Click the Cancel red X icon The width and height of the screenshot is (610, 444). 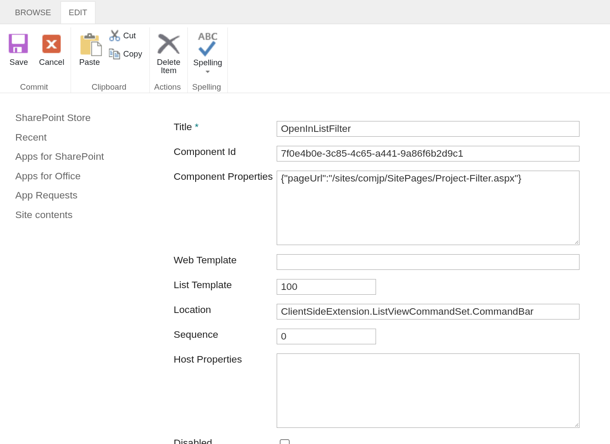click(51, 44)
